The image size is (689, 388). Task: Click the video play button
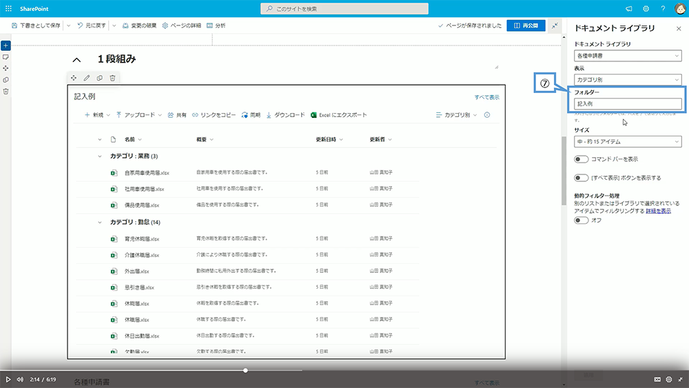[x=8, y=379]
